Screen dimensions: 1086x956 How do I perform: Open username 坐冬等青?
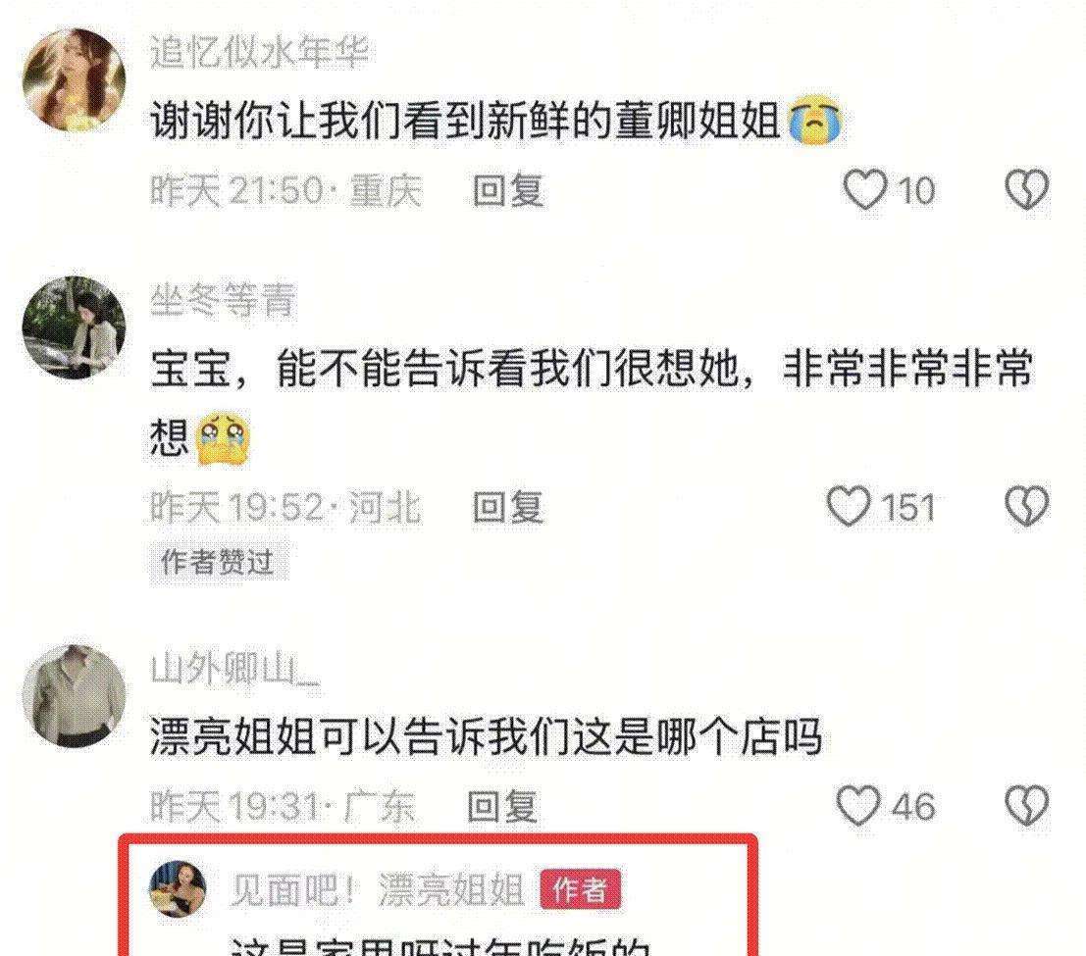[223, 300]
